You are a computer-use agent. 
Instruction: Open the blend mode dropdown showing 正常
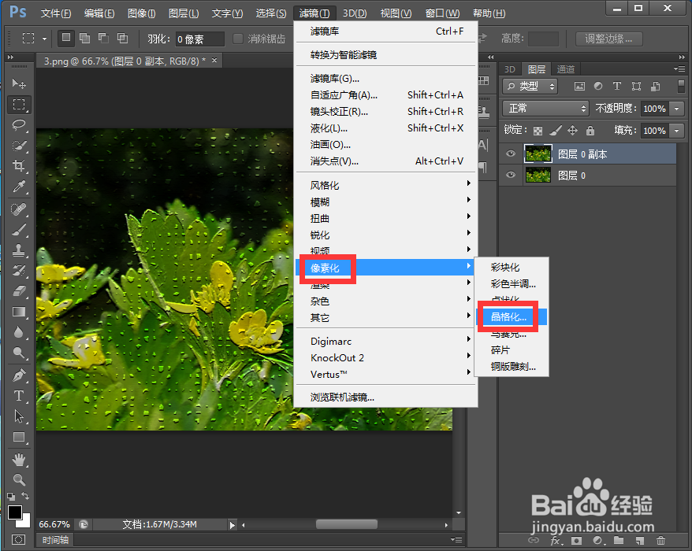point(545,108)
